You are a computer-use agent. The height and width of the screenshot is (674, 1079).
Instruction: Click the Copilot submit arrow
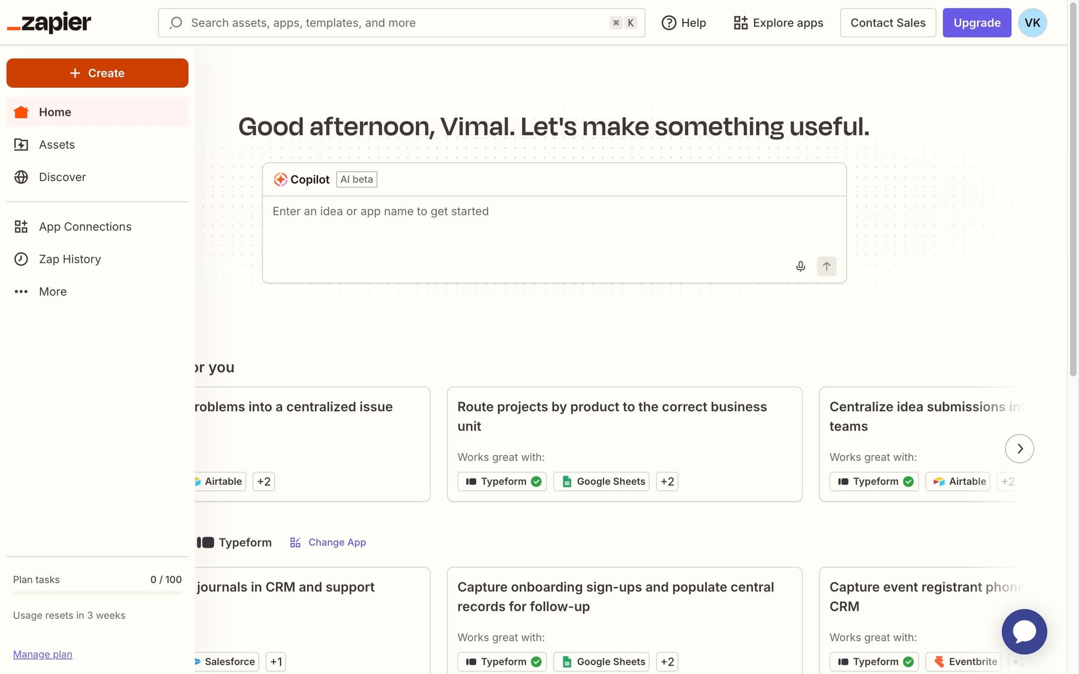(x=826, y=266)
